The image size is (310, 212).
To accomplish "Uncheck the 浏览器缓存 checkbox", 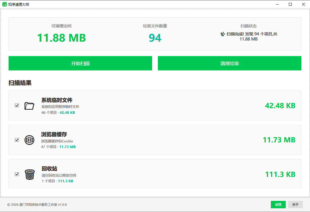I will click(x=17, y=140).
